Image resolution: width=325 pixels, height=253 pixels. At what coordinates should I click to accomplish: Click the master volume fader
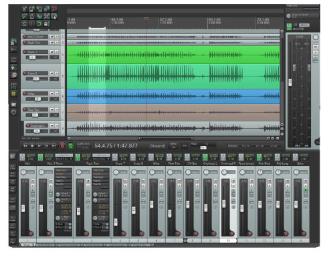(x=290, y=82)
